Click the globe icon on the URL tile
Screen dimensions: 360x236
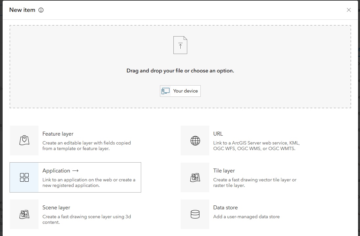195,140
